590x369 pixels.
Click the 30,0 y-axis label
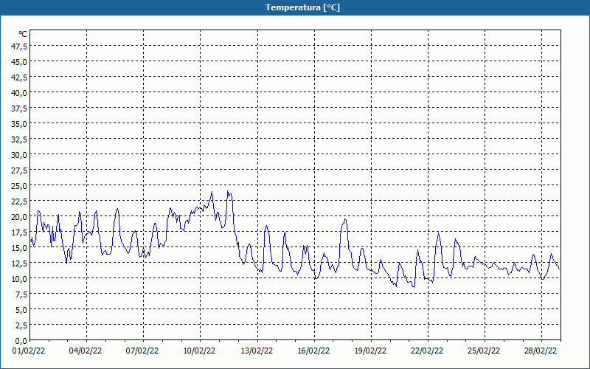tap(20, 155)
